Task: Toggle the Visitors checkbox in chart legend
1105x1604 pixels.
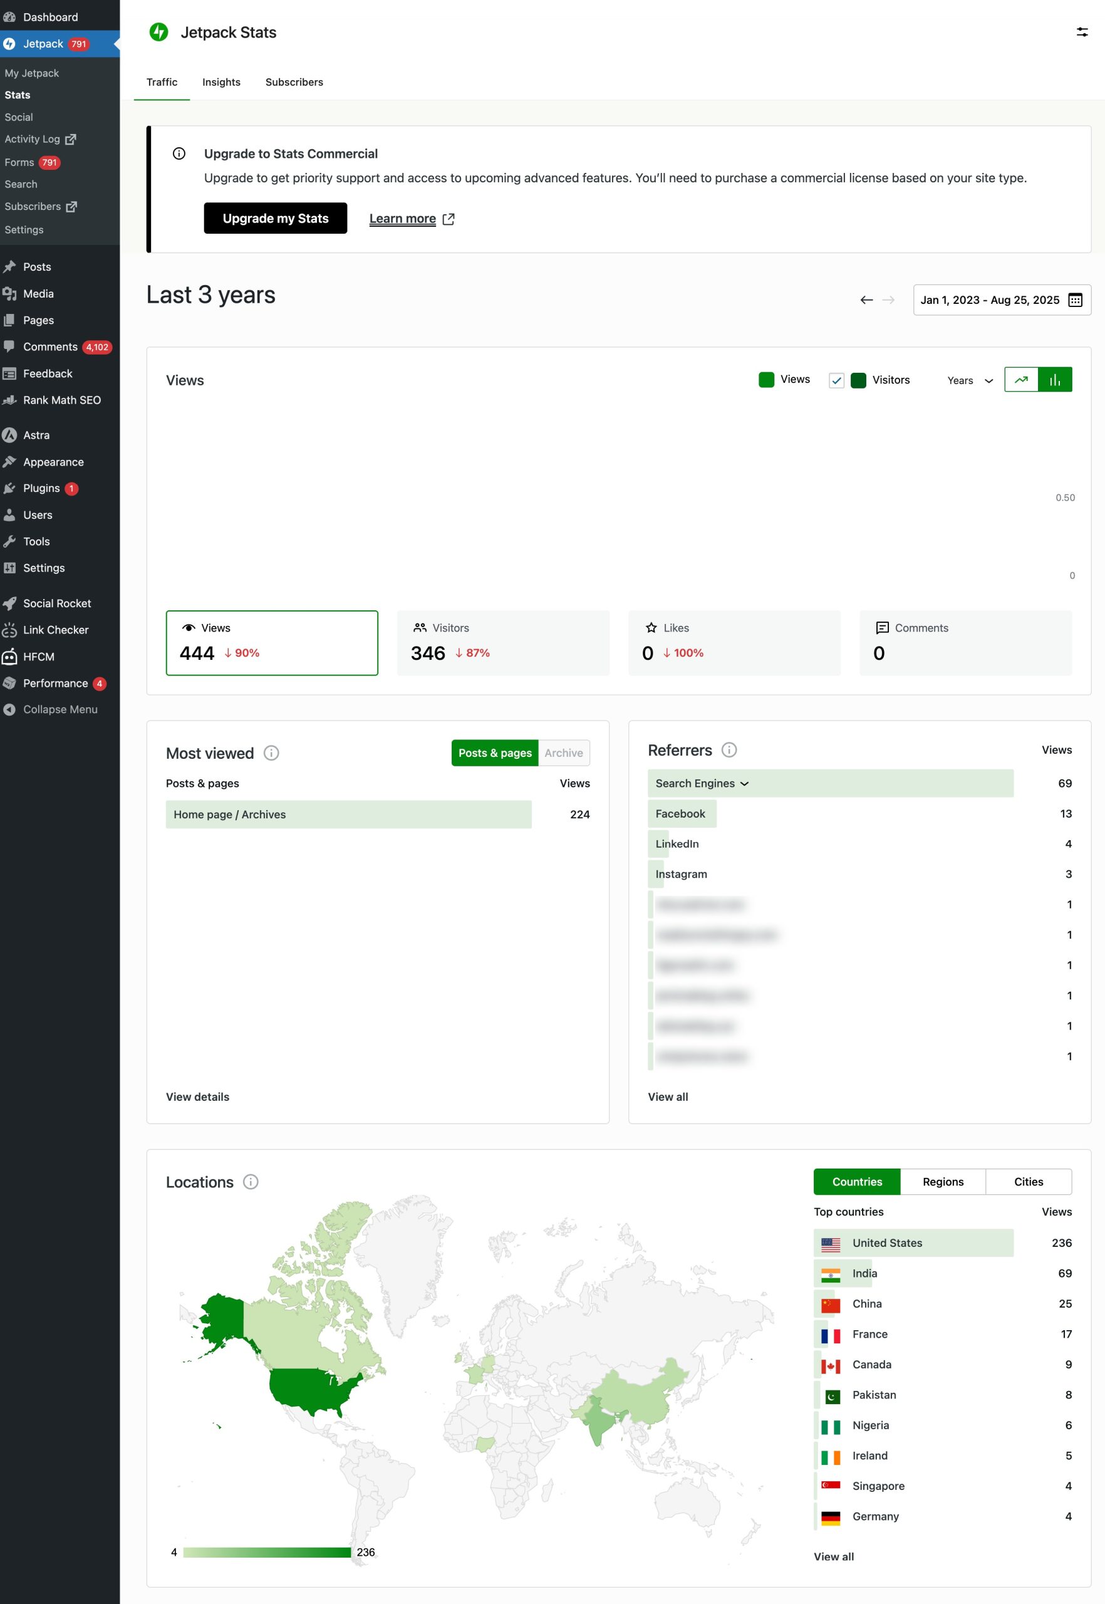Action: tap(836, 380)
